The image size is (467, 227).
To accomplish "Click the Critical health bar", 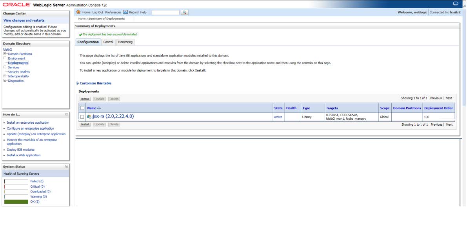I will (x=16, y=187).
